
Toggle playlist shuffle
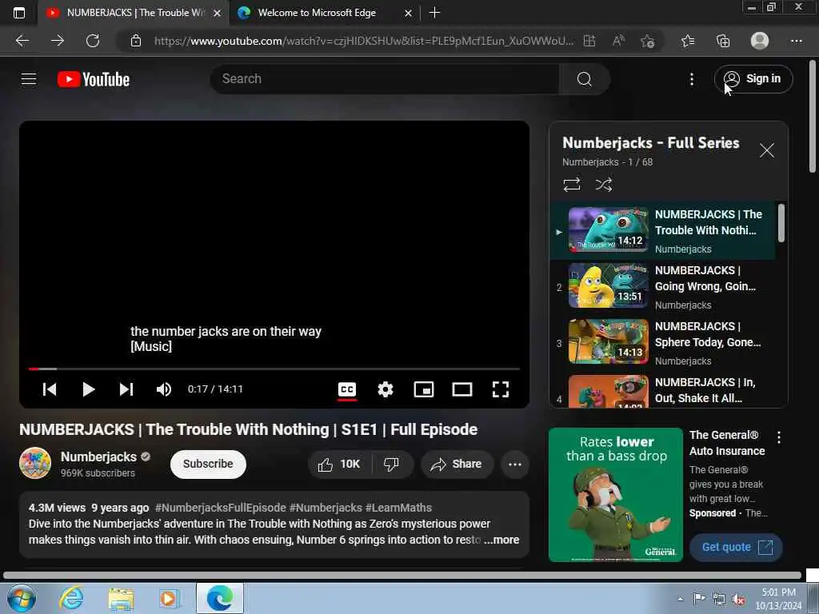[x=604, y=185]
